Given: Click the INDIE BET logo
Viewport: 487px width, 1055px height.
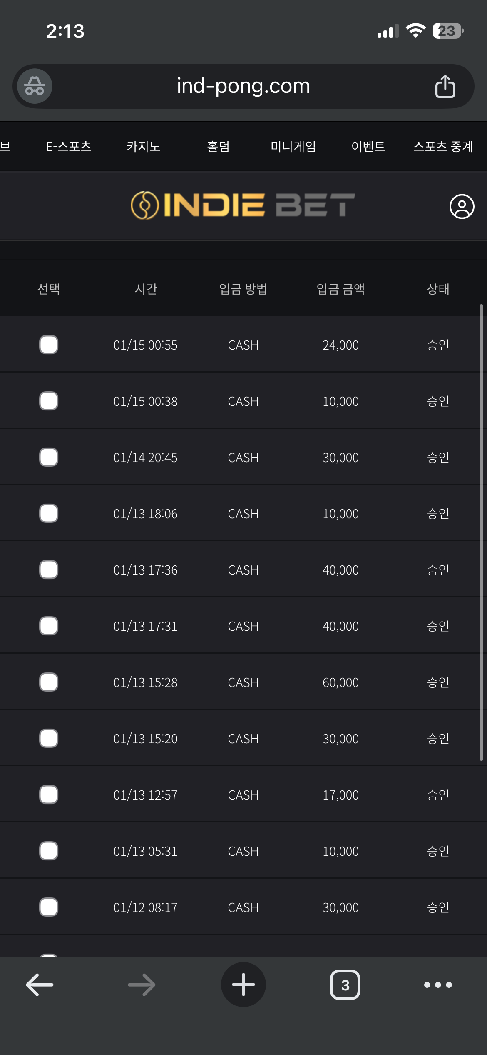Looking at the screenshot, I should tap(243, 205).
